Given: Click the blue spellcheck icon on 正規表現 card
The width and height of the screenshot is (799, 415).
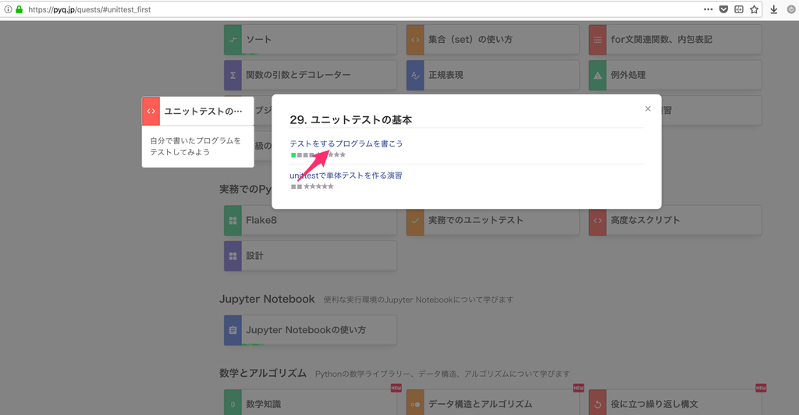Looking at the screenshot, I should 415,76.
